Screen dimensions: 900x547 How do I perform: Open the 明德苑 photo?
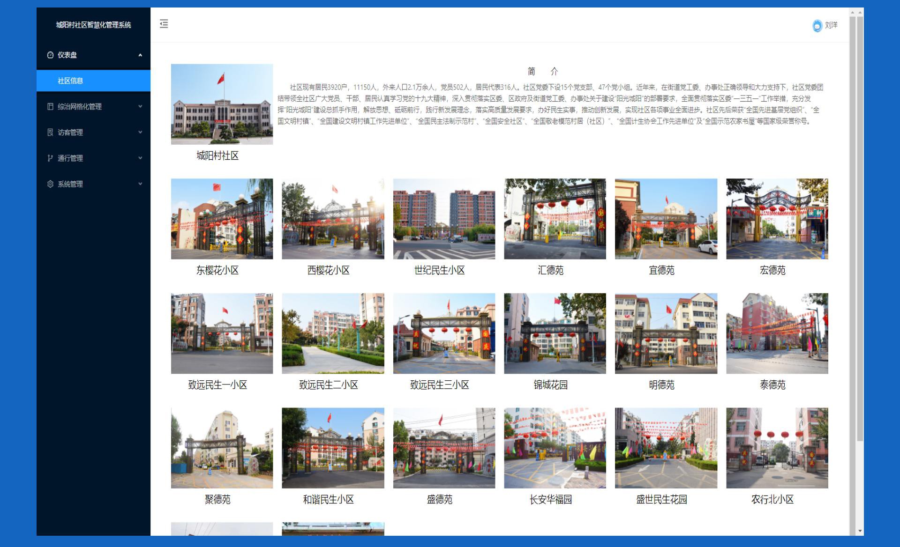pyautogui.click(x=666, y=333)
